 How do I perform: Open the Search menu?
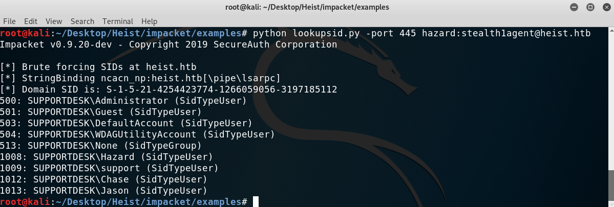coord(82,21)
